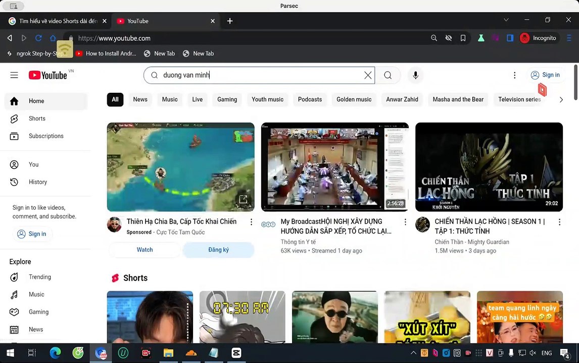Open the conference livestream video thumbnail
The width and height of the screenshot is (579, 363).
coord(334,167)
